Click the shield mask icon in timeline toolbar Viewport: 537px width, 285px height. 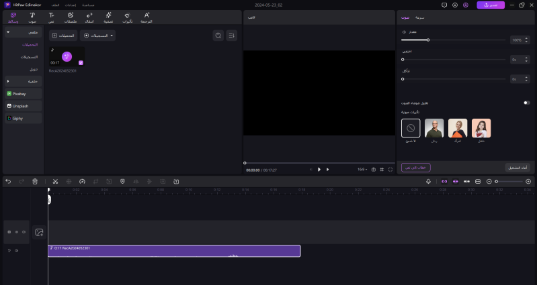[122, 182]
